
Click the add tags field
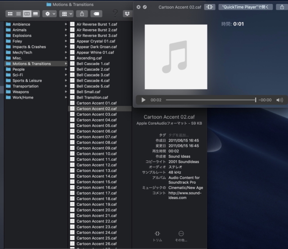point(179,135)
